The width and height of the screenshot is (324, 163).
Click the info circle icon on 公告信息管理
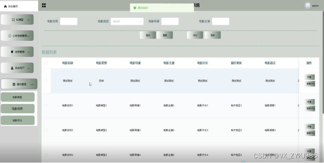click(x=10, y=36)
